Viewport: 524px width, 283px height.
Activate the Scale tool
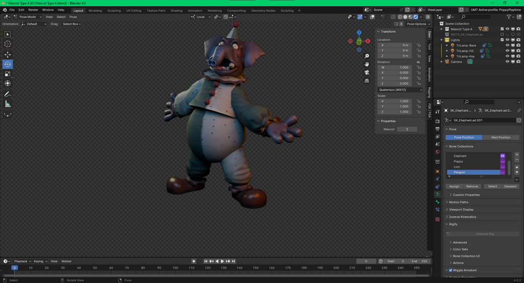(8, 74)
